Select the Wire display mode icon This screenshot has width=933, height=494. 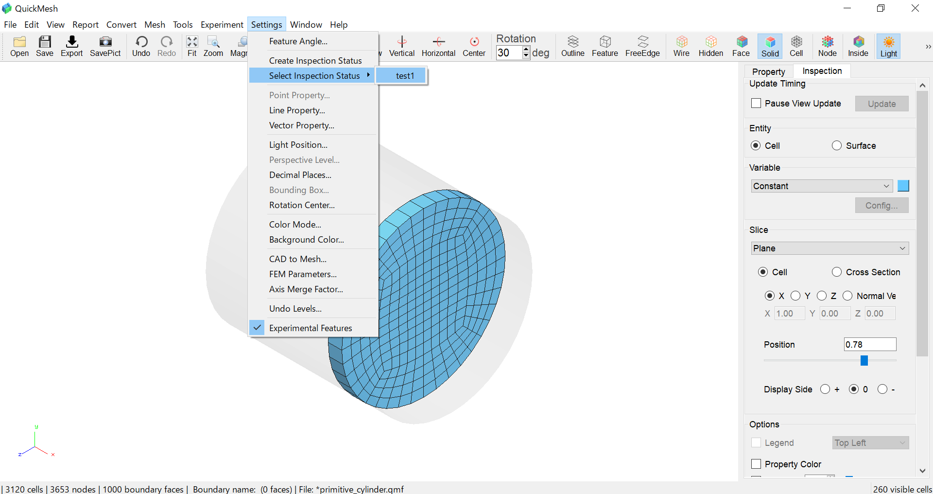pyautogui.click(x=681, y=46)
